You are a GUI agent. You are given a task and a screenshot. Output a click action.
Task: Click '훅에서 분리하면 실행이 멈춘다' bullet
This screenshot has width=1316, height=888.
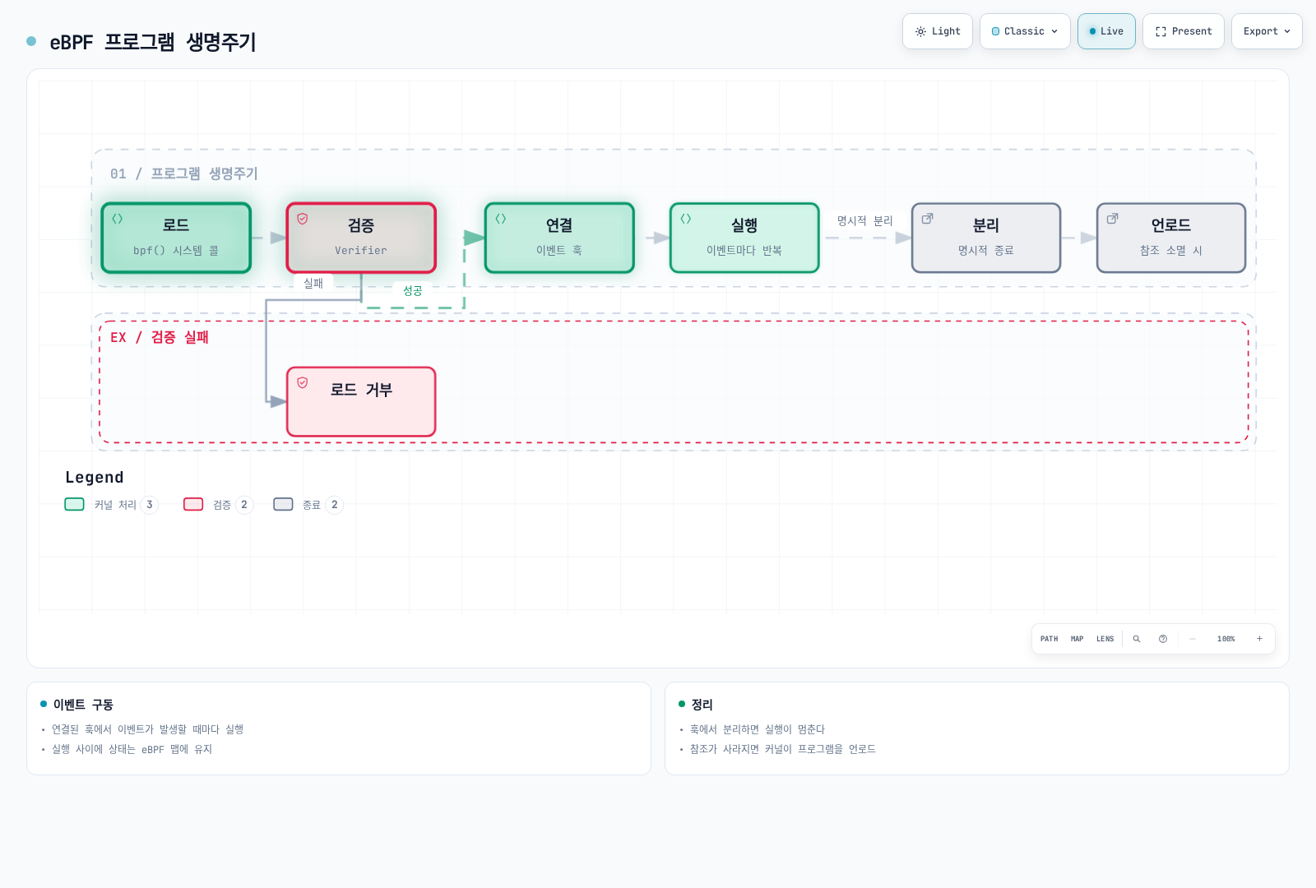click(758, 729)
